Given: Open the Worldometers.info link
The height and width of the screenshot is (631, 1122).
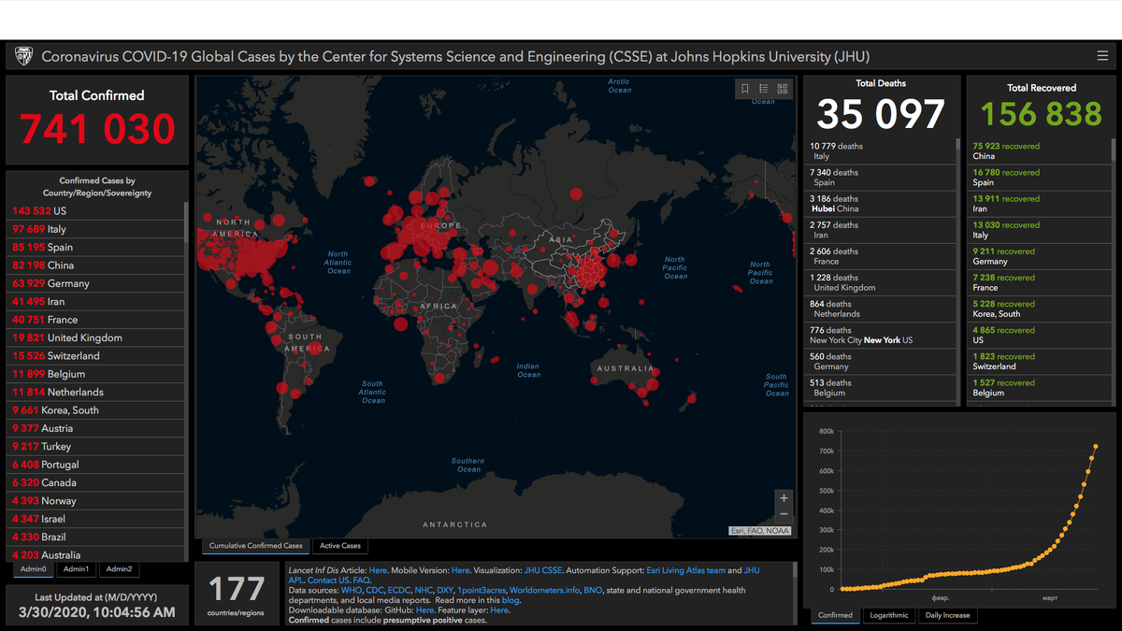Looking at the screenshot, I should [x=545, y=591].
